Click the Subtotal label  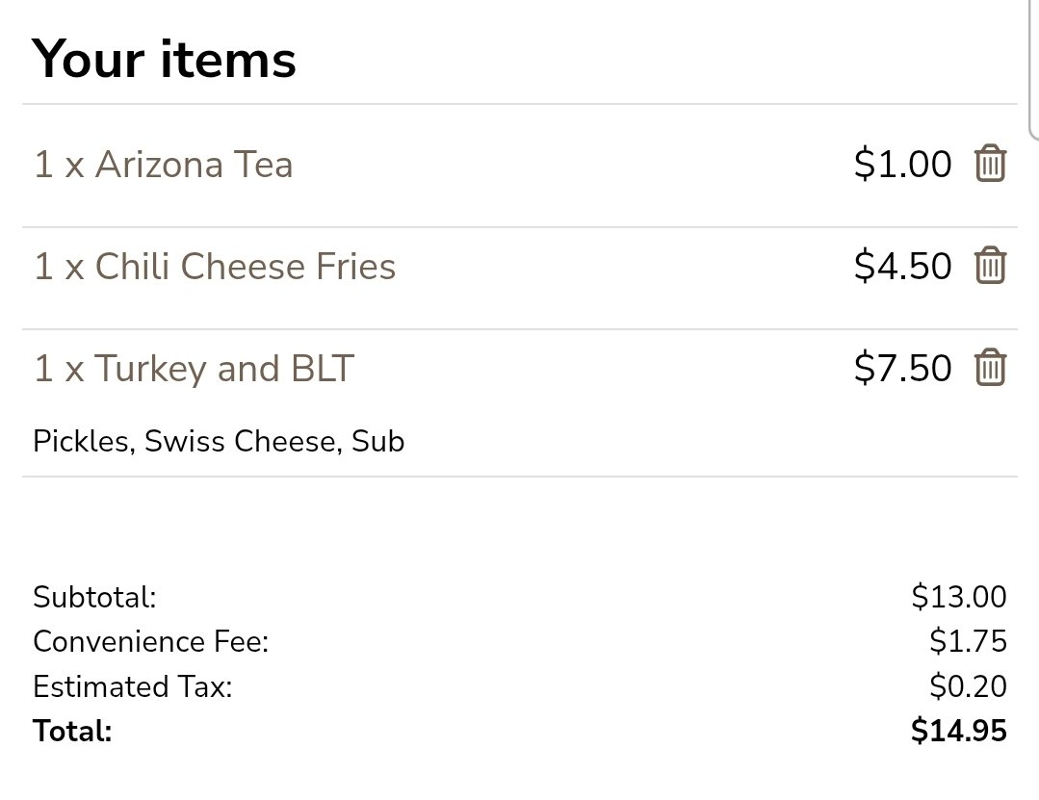[94, 597]
